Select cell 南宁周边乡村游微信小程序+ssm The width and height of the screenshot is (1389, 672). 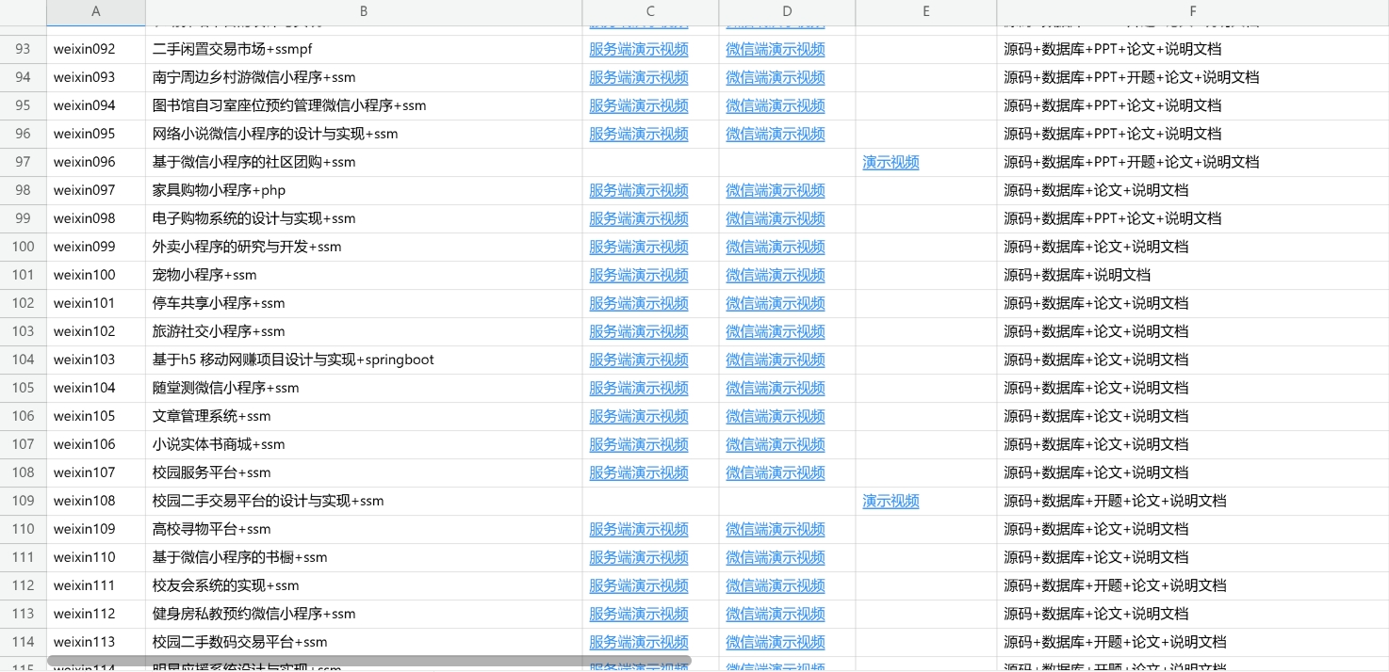click(364, 77)
